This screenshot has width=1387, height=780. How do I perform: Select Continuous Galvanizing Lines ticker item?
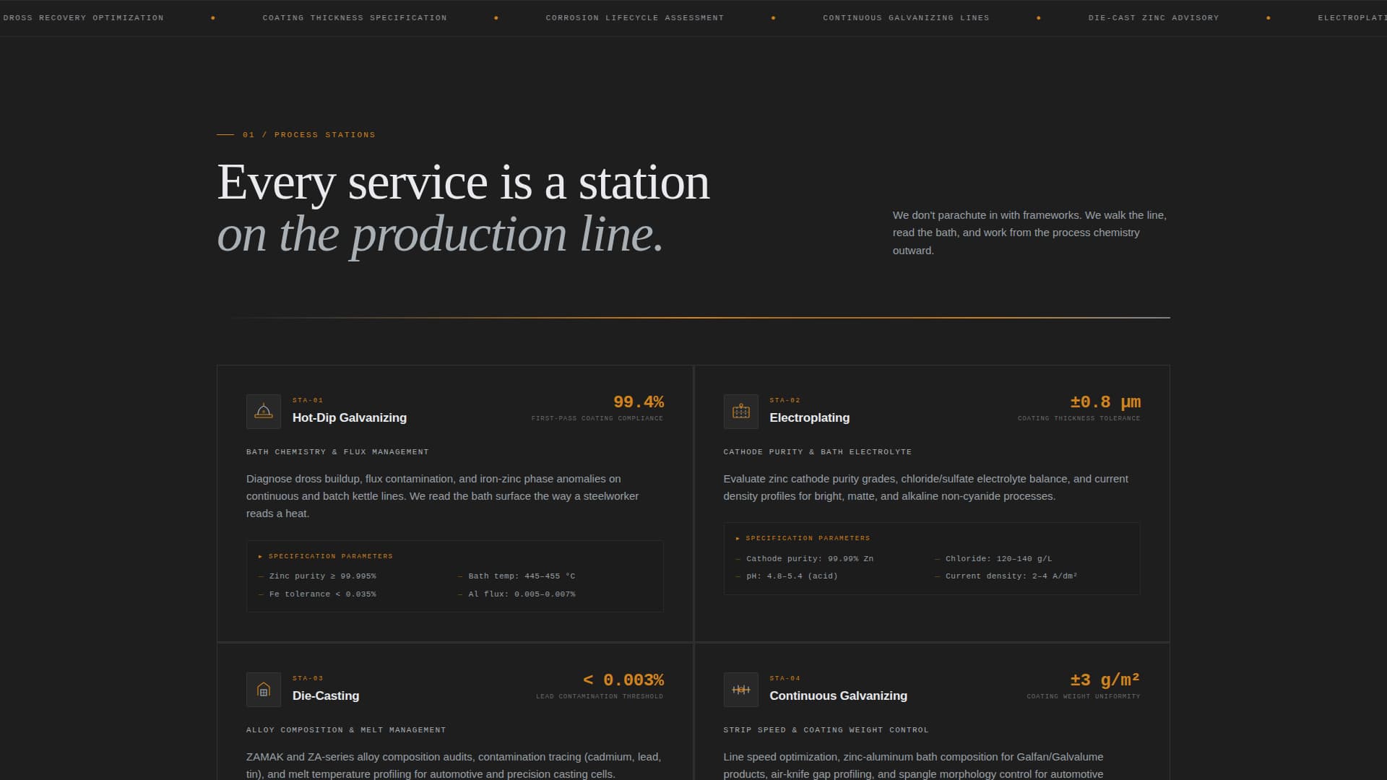tap(906, 17)
